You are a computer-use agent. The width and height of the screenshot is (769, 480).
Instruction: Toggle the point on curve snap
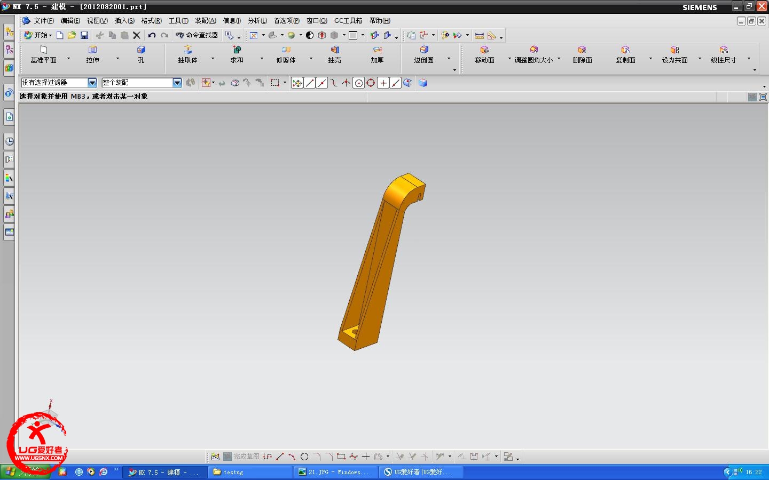[x=396, y=83]
